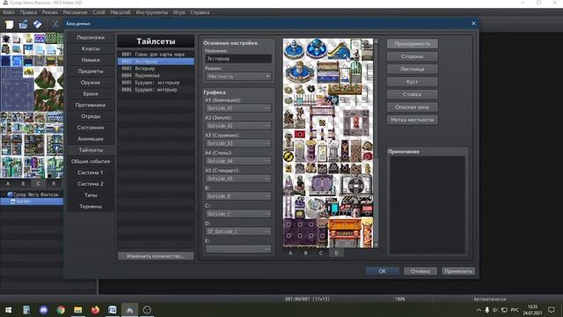Open the A1 (Анимация) graphic selector
This screenshot has height=317, width=563.
click(x=238, y=108)
